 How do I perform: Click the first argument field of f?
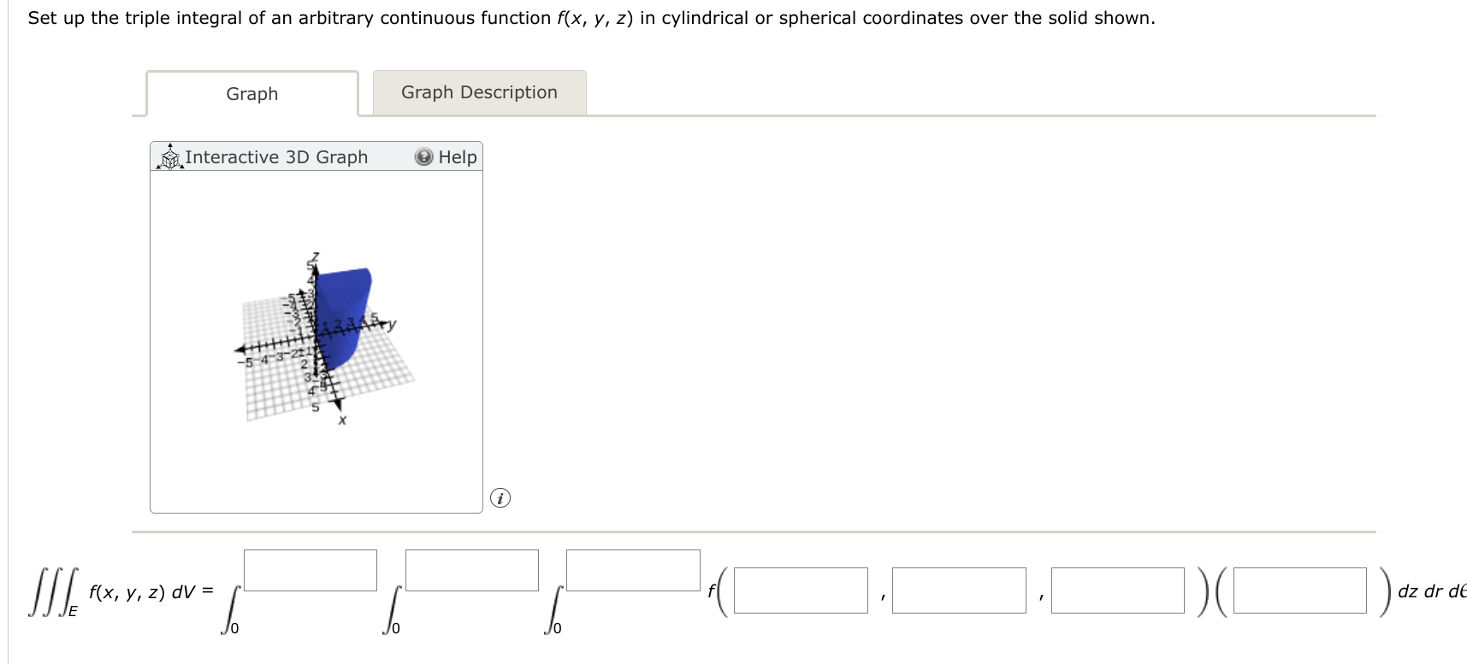[802, 591]
